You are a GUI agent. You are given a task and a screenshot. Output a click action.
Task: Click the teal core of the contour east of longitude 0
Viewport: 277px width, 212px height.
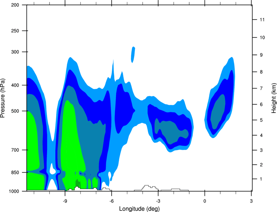click(x=218, y=112)
